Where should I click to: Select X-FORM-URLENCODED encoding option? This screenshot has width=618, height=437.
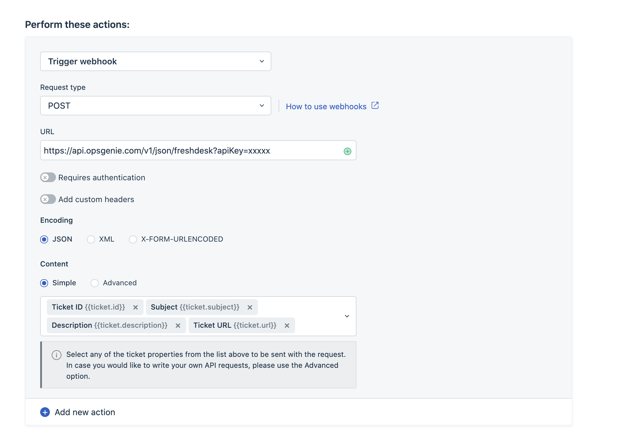[133, 239]
